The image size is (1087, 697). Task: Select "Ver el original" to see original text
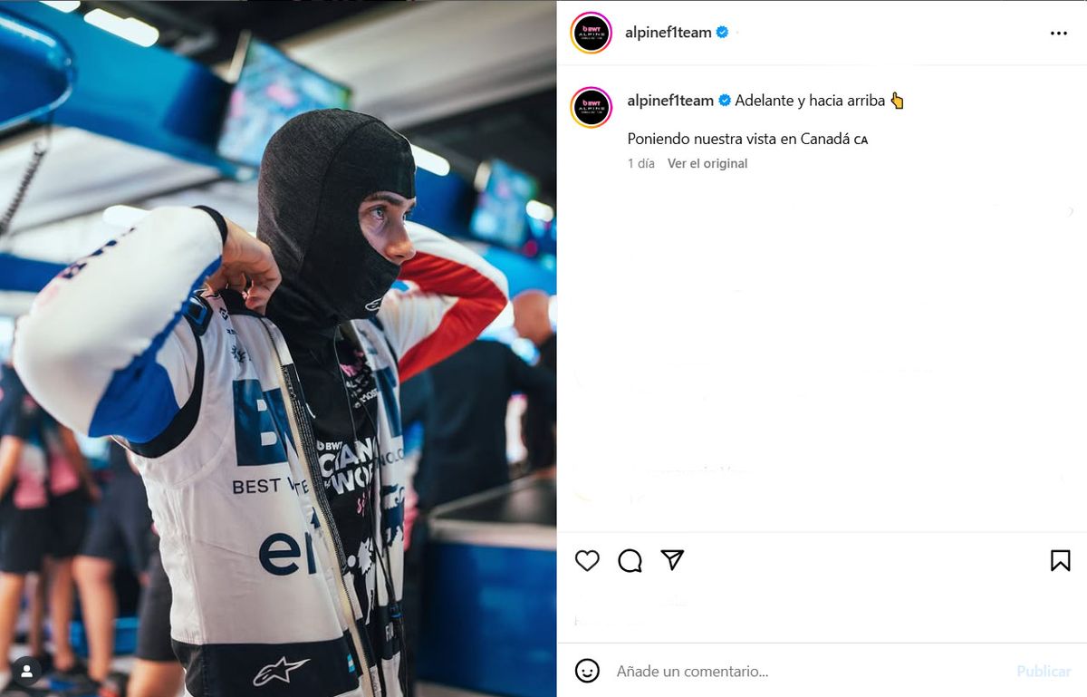[x=707, y=163]
